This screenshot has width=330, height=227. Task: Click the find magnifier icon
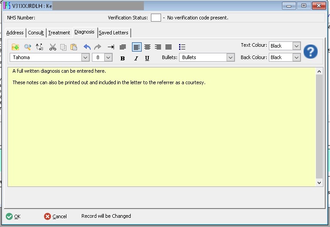[27, 47]
